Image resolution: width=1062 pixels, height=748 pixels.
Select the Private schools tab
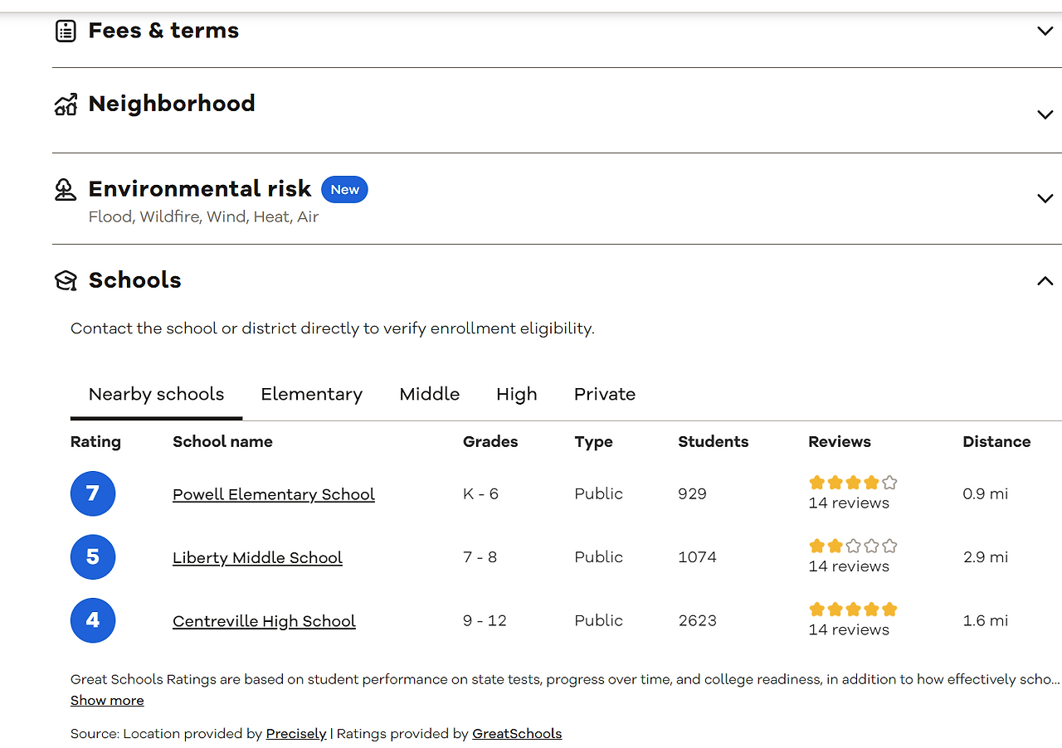coord(604,395)
